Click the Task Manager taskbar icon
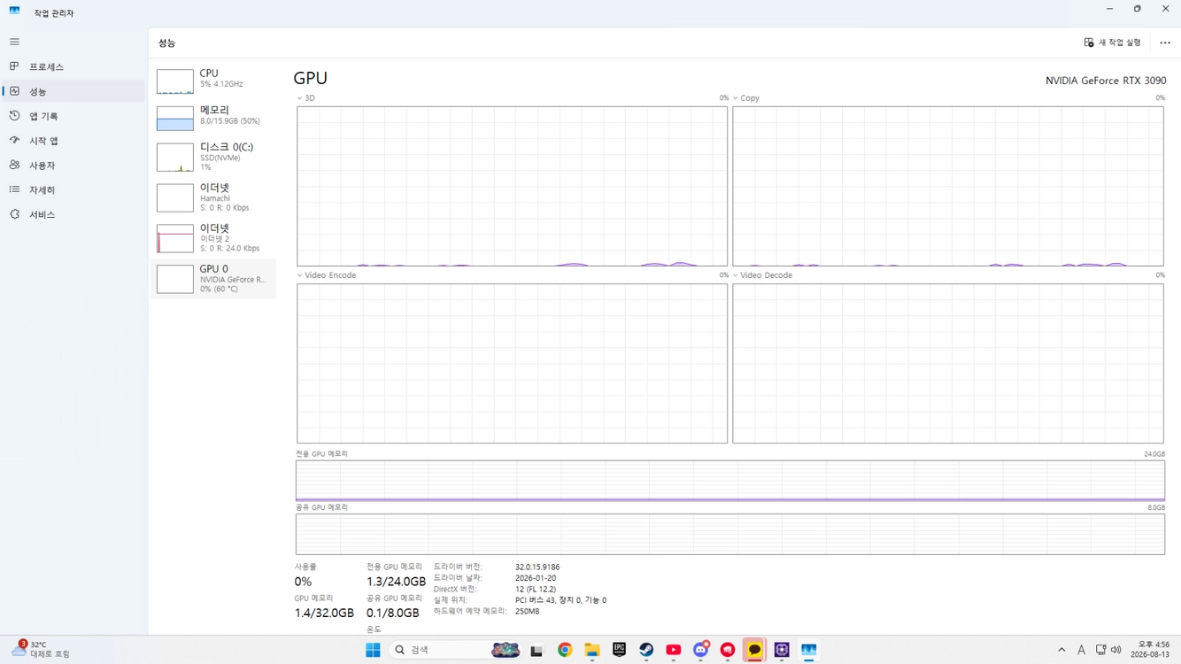This screenshot has width=1181, height=664. click(809, 650)
